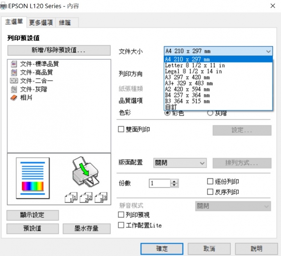Choose A2 420 x 594 mm
The height and width of the screenshot is (256, 281).
tap(218, 89)
